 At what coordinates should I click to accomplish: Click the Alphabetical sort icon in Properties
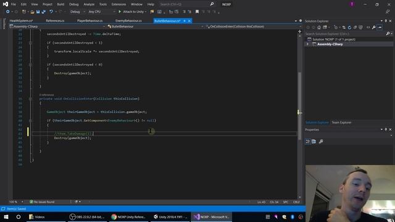[x=314, y=141]
